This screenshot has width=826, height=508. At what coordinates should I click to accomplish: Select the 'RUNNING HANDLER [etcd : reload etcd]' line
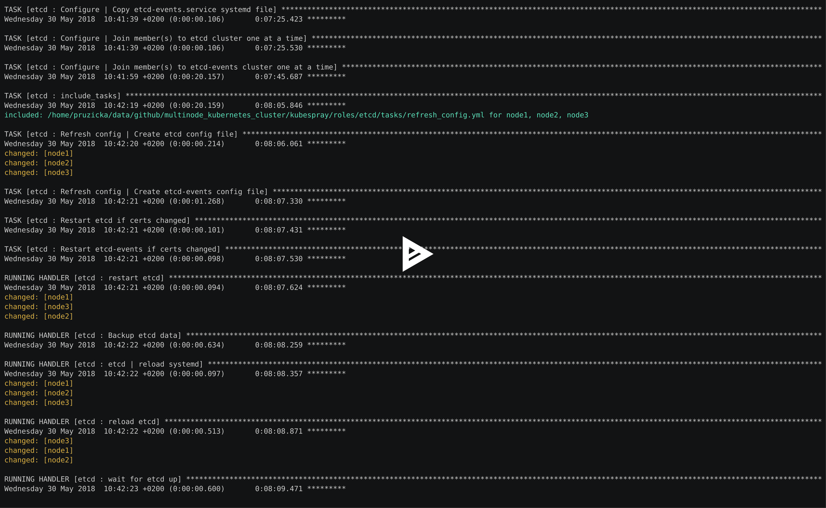[x=413, y=422]
